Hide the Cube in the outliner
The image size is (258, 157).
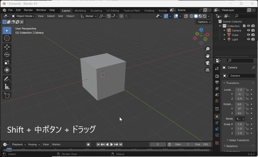pyautogui.click(x=248, y=35)
